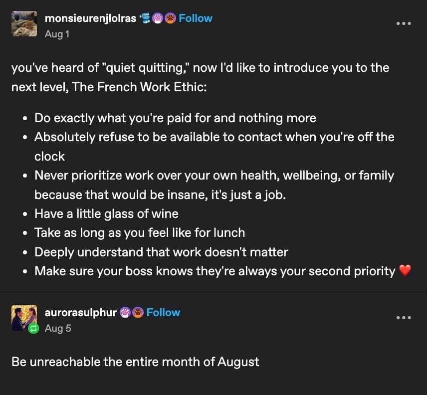Open aurorasulphur's avatar thumbnail
This screenshot has width=427, height=395.
tap(24, 318)
